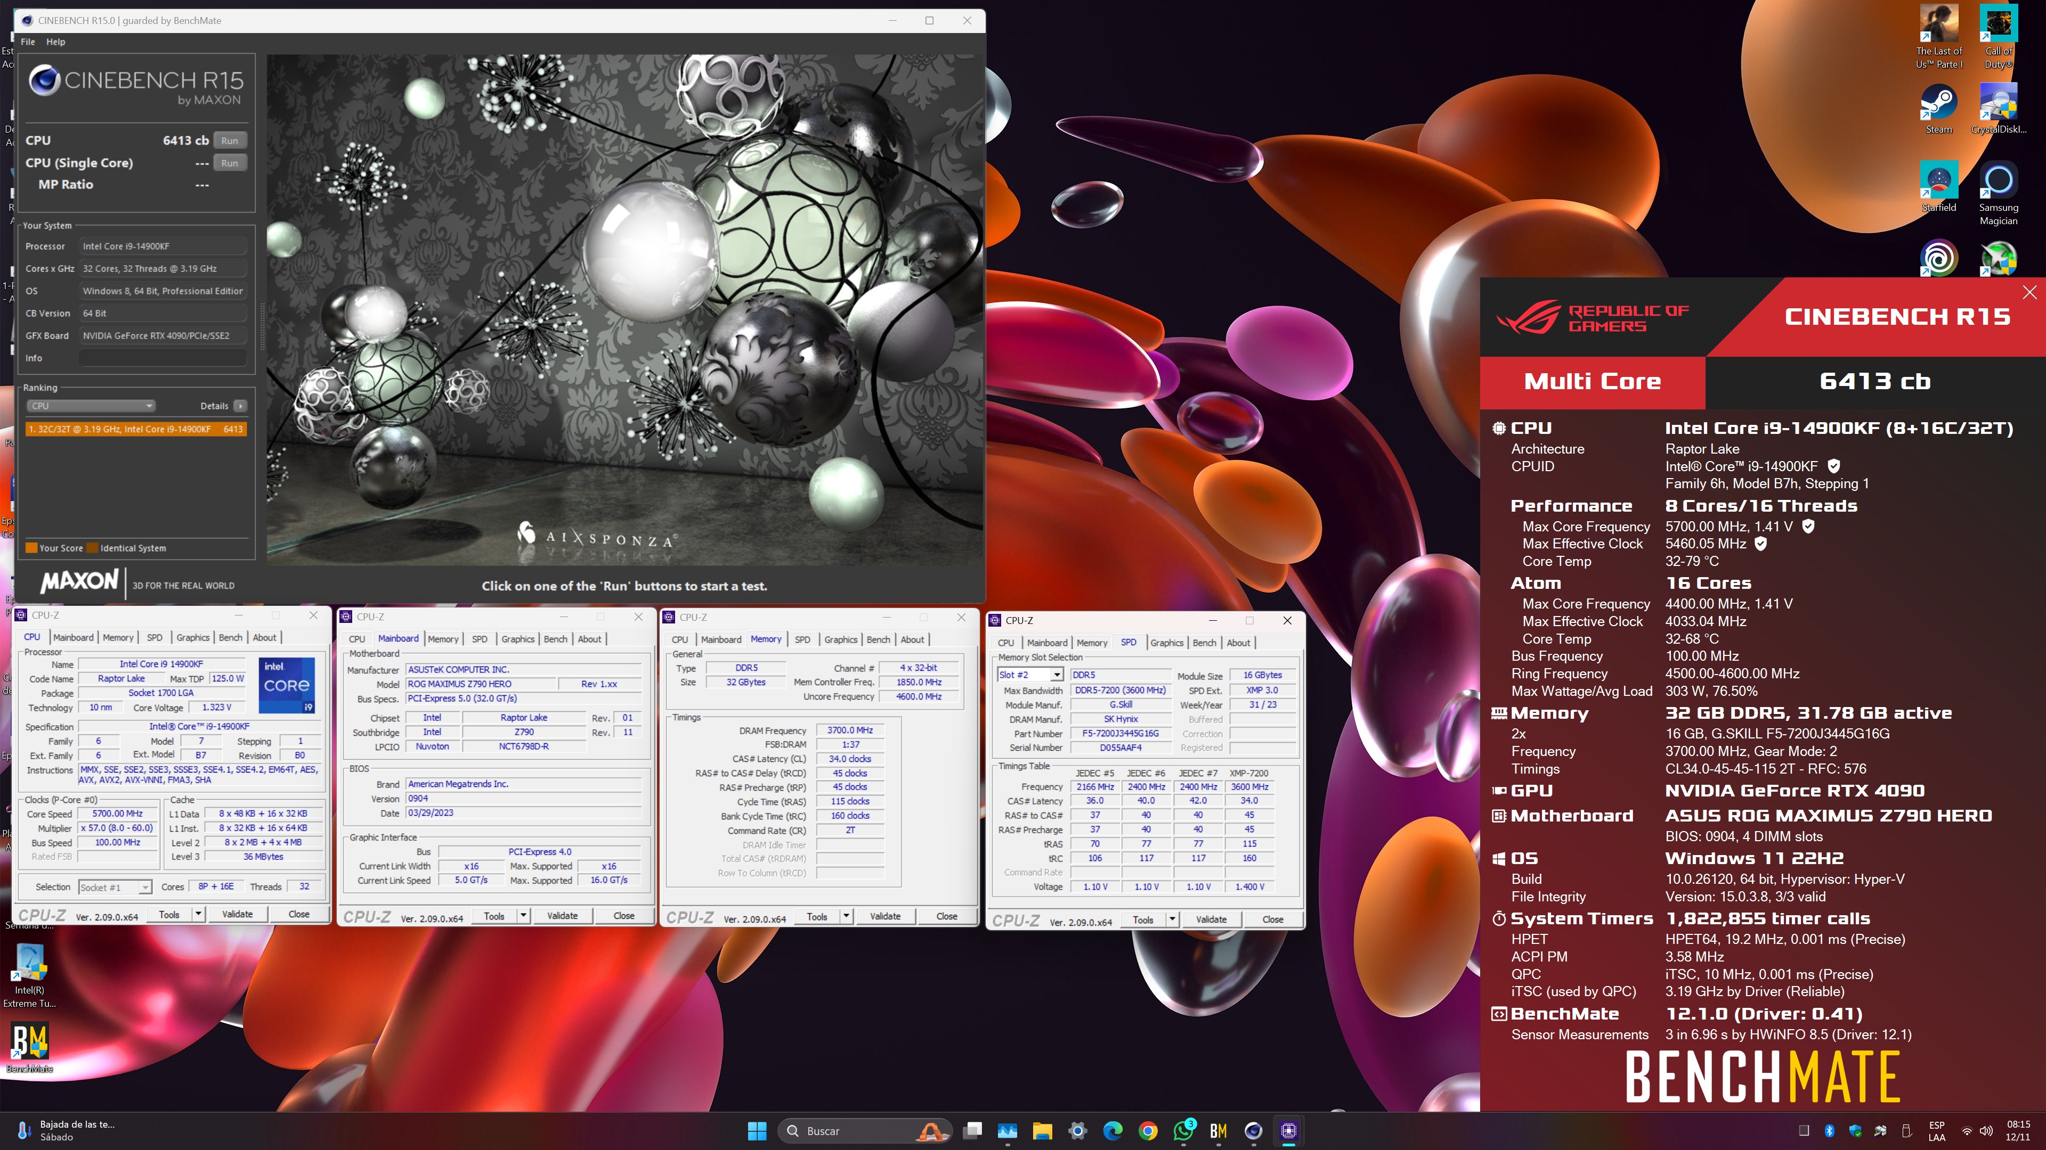The height and width of the screenshot is (1150, 2046).
Task: Open the weather widget Bajada de las temperaturas
Action: point(67,1131)
